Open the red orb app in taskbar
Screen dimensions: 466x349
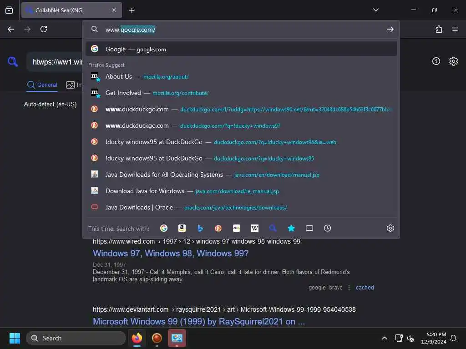[x=157, y=338]
